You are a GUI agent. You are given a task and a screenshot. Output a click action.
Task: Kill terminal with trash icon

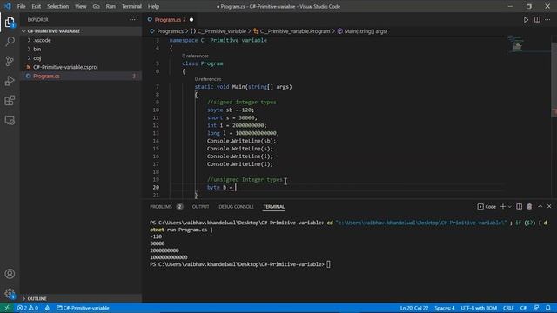tap(529, 207)
